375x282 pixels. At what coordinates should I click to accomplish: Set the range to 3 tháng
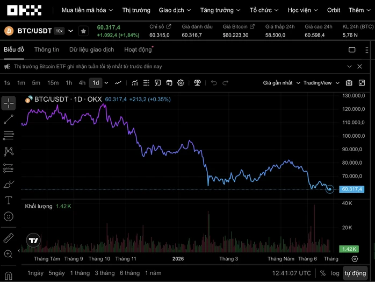[x=105, y=273]
